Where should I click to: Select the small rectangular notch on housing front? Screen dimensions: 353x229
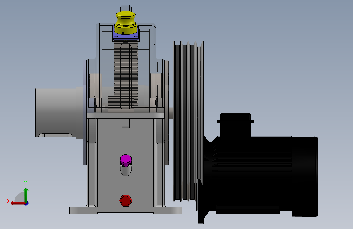click(x=126, y=123)
